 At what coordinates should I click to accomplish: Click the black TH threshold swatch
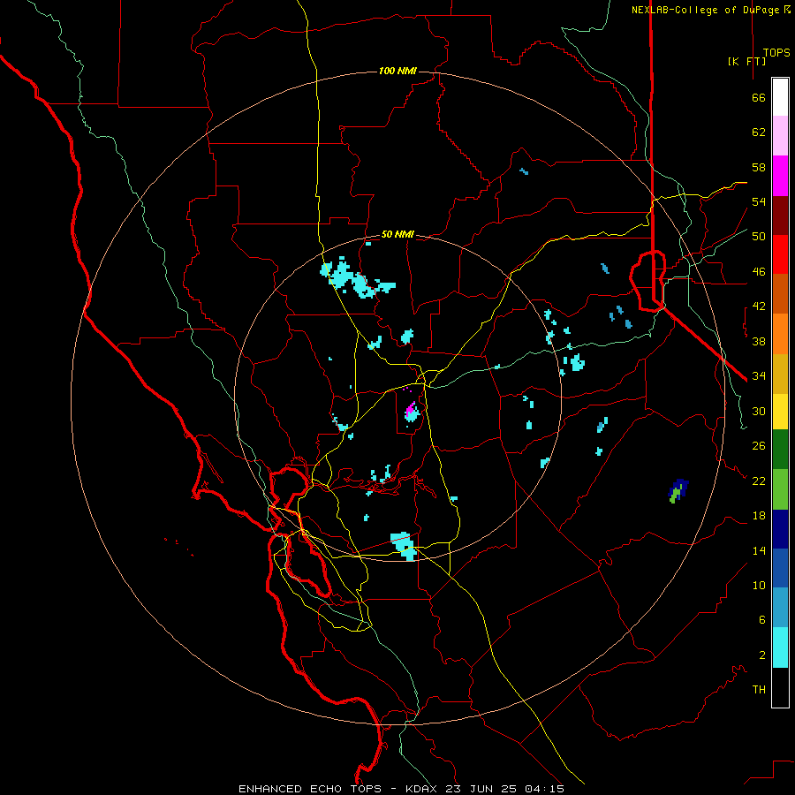(x=780, y=687)
